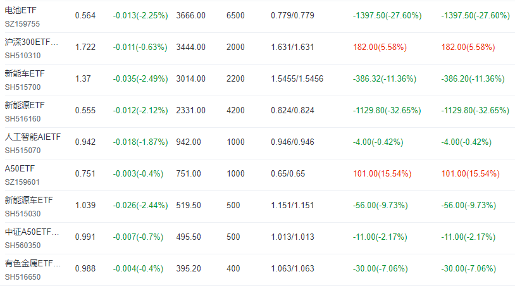515x286 pixels.
Task: Open the 新能车ETF fund name
Action: point(24,73)
